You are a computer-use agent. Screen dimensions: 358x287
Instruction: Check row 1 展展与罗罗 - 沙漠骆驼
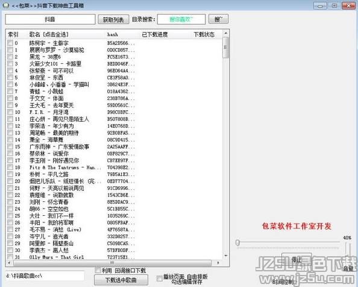10,49
